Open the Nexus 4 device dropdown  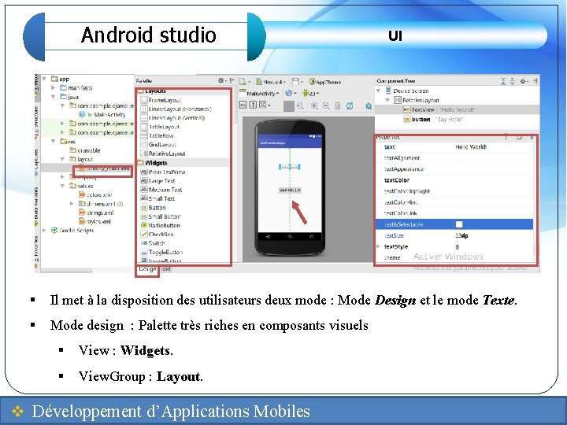[271, 82]
